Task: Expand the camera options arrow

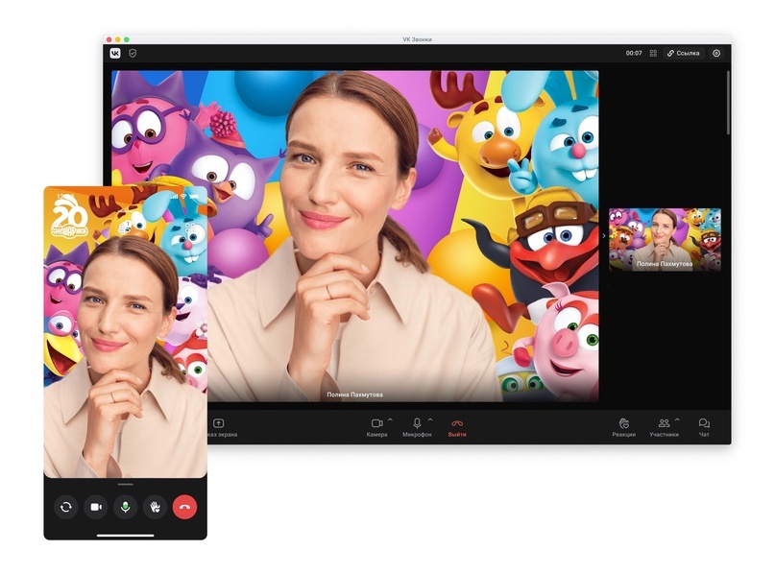Action: click(390, 419)
